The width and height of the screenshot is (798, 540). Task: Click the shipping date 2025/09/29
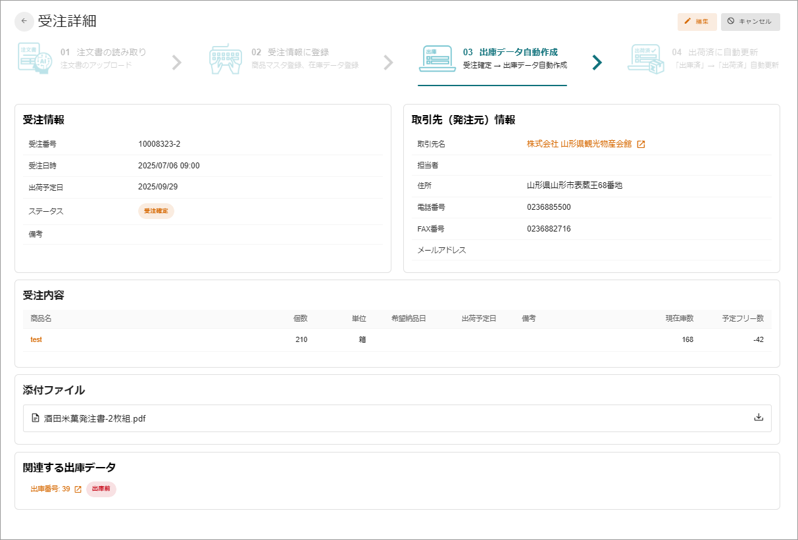[x=158, y=187]
